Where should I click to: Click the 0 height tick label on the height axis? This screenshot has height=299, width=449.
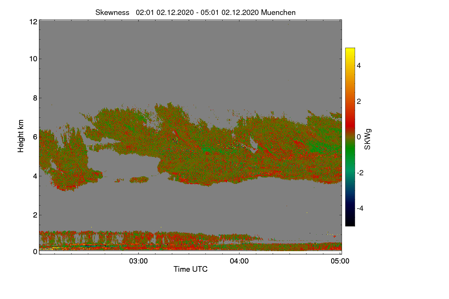(x=35, y=252)
